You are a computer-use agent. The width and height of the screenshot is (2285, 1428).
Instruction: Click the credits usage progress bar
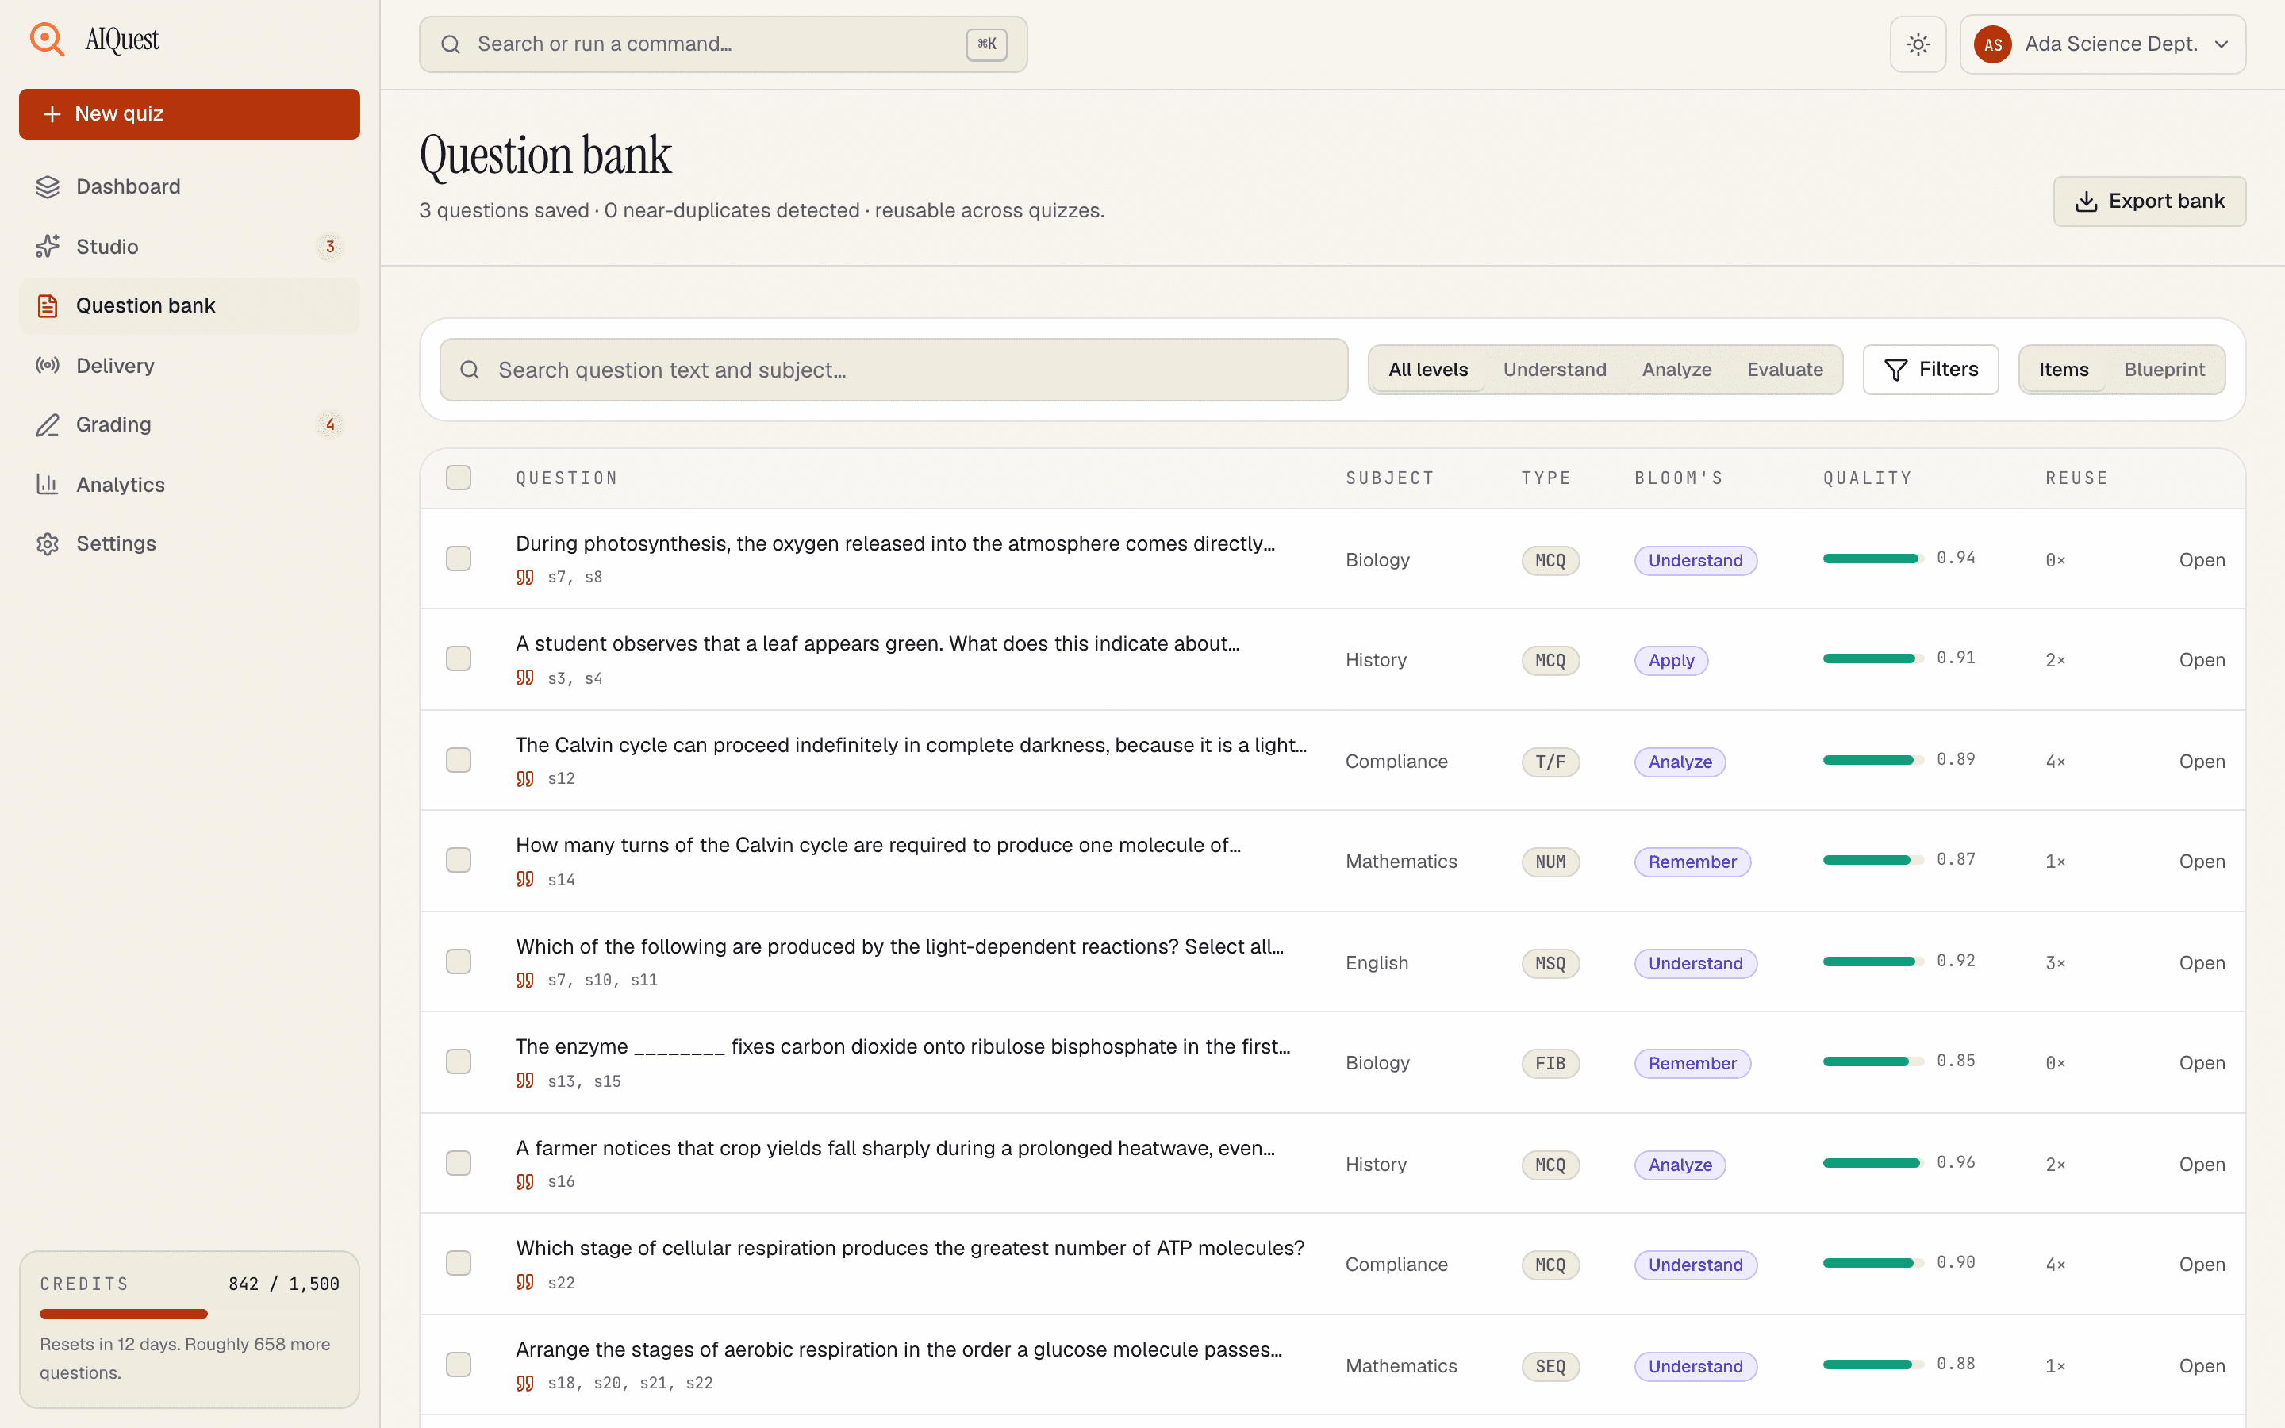[x=189, y=1314]
